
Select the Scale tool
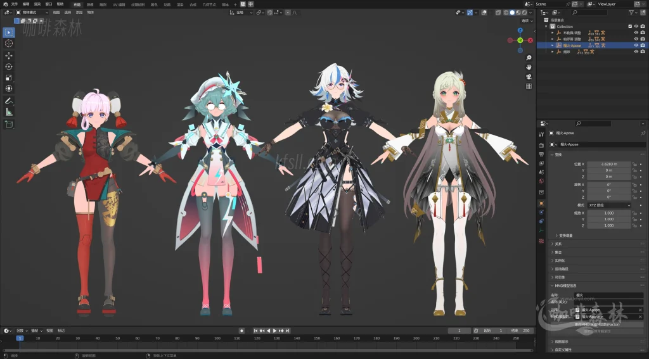coord(9,78)
